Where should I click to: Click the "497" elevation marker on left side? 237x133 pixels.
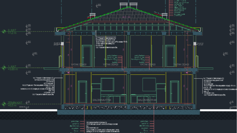[x=35, y=54]
